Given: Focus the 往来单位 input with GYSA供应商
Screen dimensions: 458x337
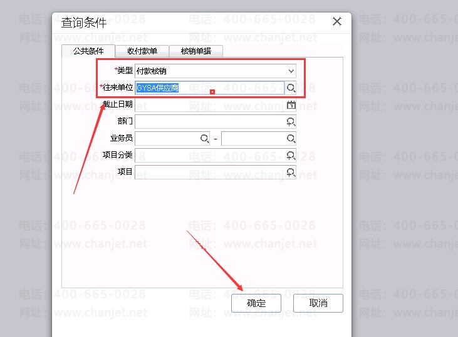Looking at the screenshot, I should click(210, 88).
